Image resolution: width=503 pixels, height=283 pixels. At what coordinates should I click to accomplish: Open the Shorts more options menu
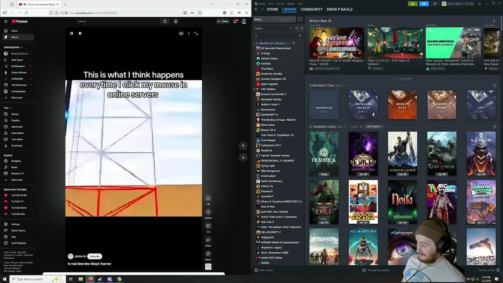pyautogui.click(x=189, y=33)
